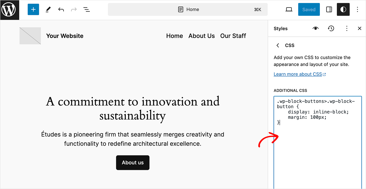
Task: Select 'Our Staff' in the site navigation
Action: [x=233, y=36]
